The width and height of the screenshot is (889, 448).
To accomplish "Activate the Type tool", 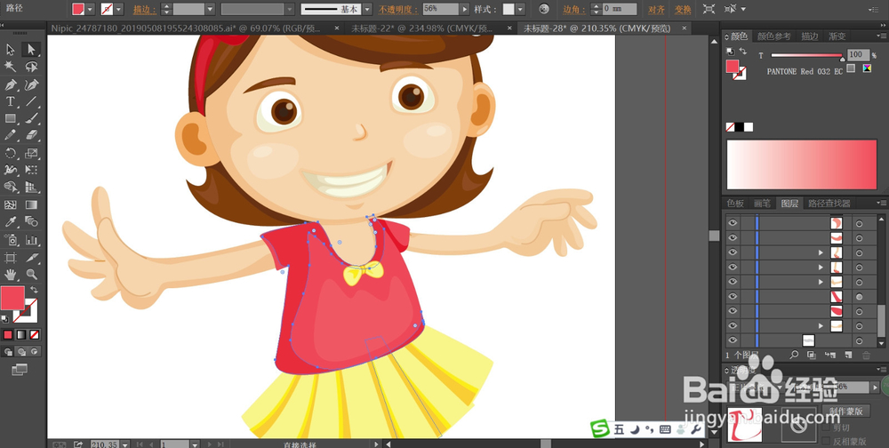I will [10, 101].
